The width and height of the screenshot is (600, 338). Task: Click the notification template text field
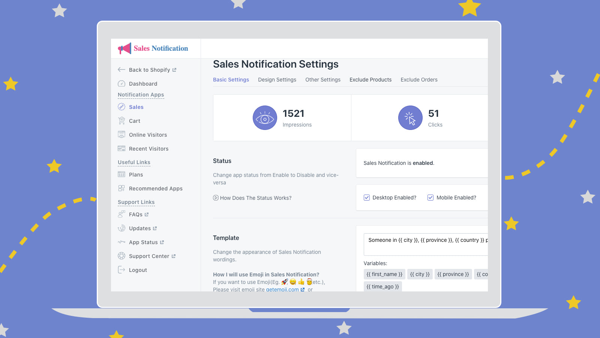[426, 244]
